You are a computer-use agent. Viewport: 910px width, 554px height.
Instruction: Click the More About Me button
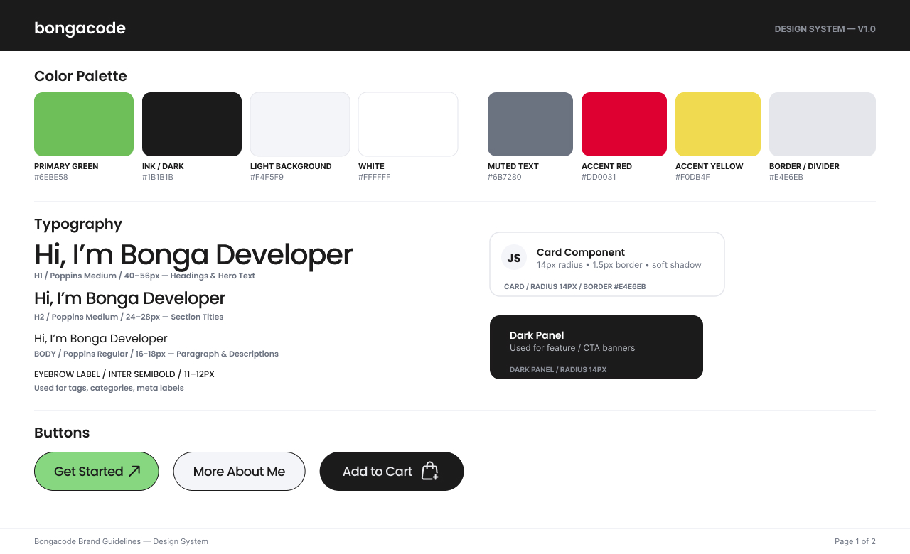point(240,471)
